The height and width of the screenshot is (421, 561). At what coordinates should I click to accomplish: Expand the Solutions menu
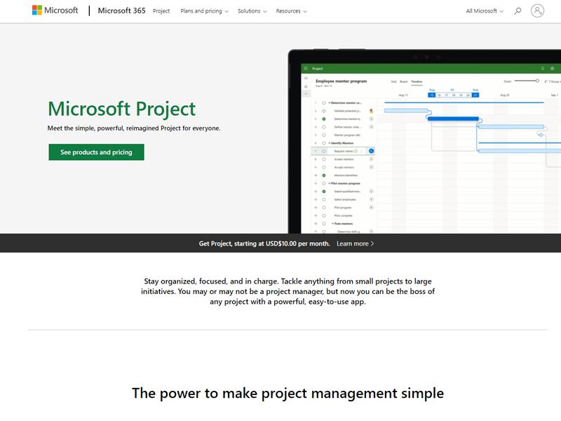tap(252, 11)
